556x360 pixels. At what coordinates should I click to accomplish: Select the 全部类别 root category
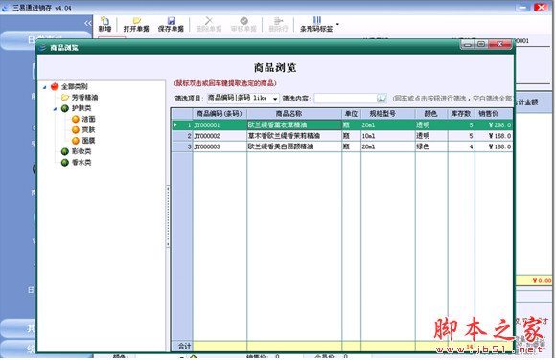click(75, 86)
